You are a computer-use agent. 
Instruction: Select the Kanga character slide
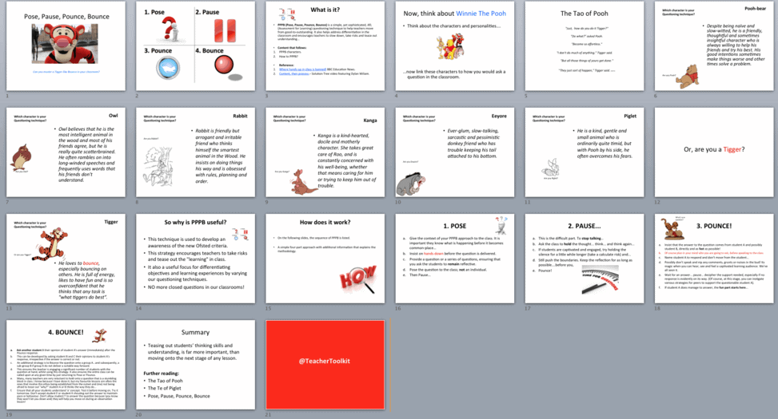(325, 152)
